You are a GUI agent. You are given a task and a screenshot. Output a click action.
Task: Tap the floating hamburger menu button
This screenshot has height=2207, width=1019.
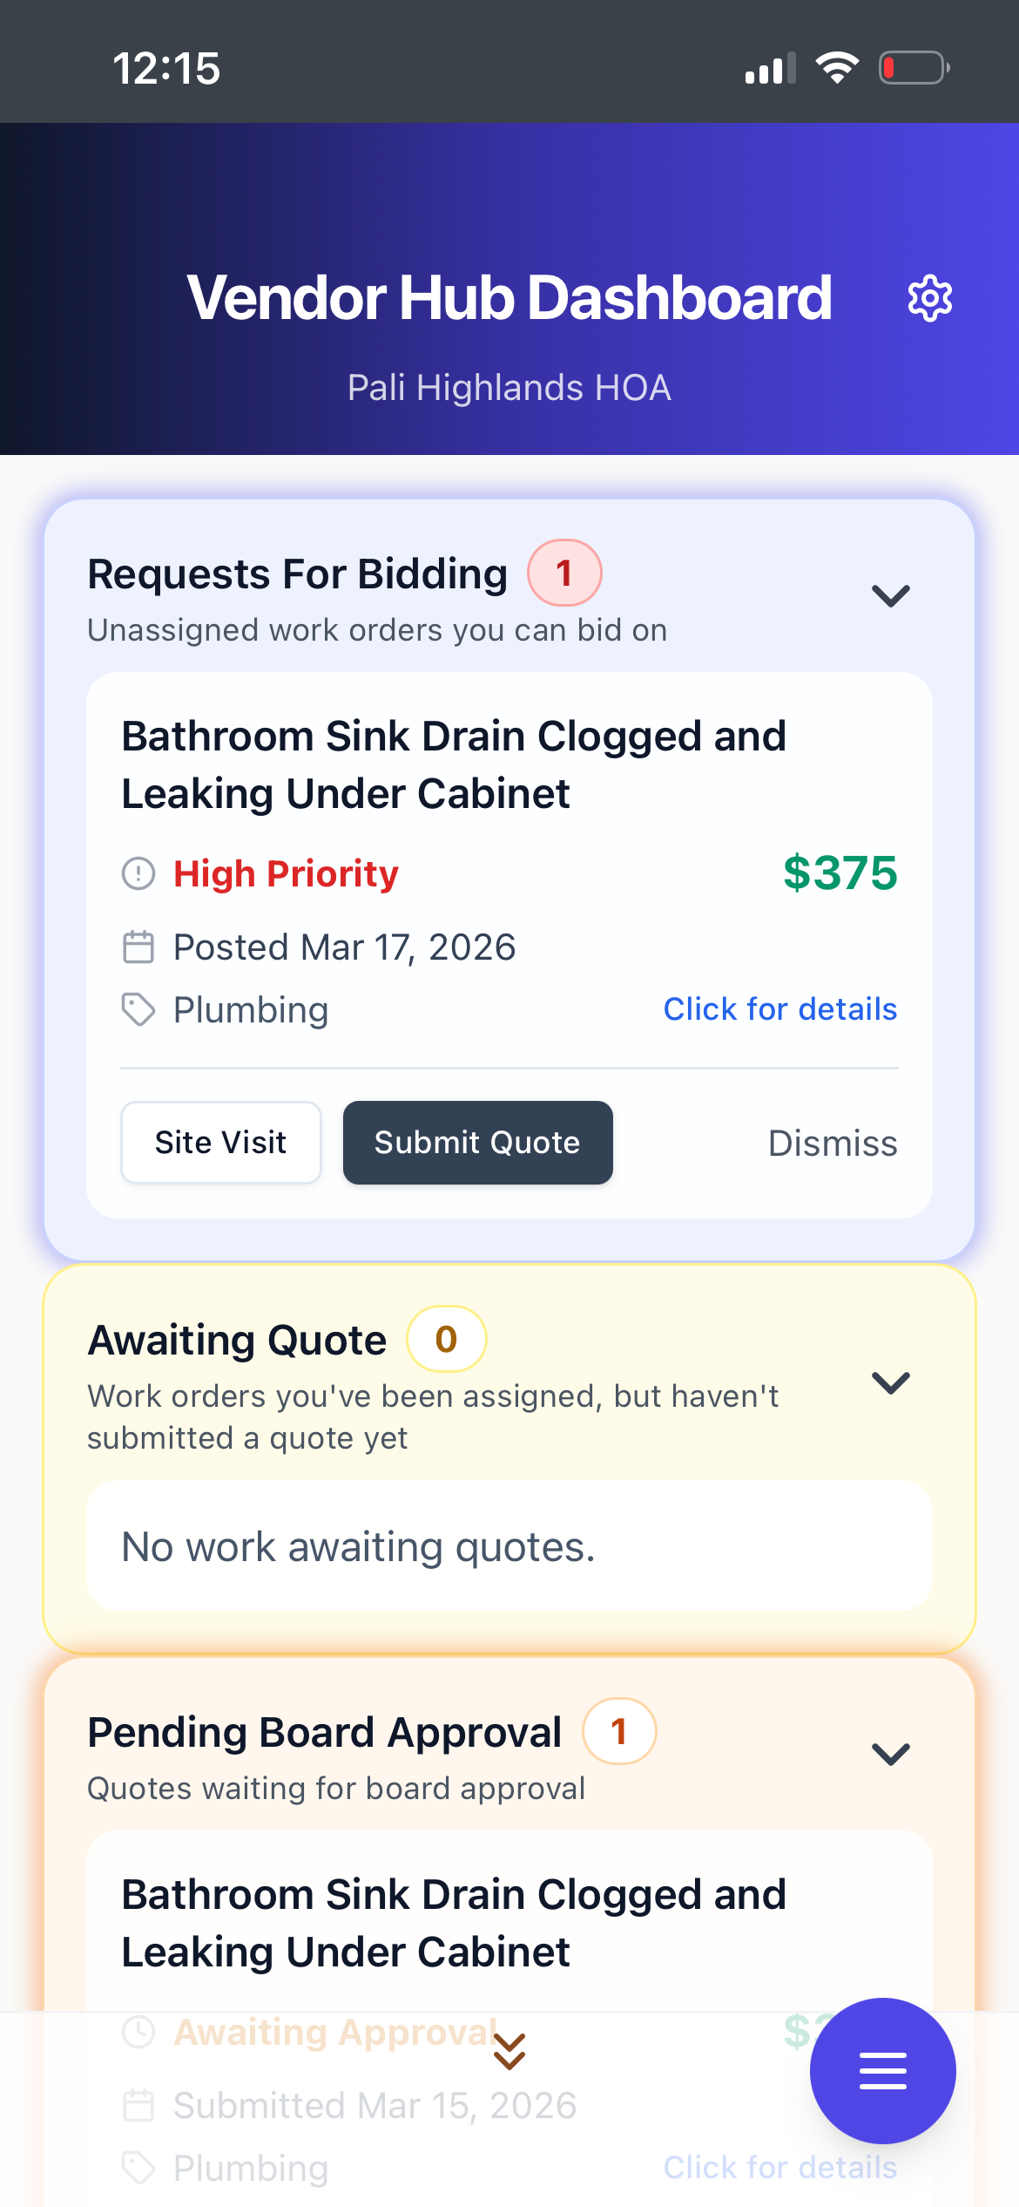[882, 2070]
